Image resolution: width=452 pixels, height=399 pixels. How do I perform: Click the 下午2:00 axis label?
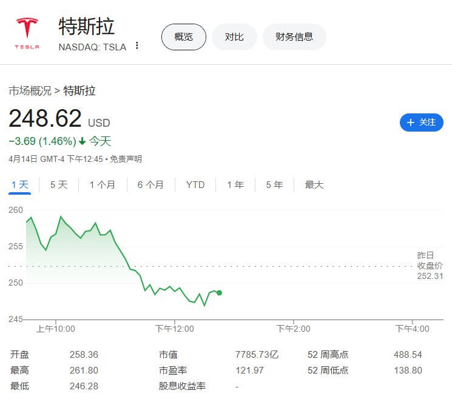point(294,329)
